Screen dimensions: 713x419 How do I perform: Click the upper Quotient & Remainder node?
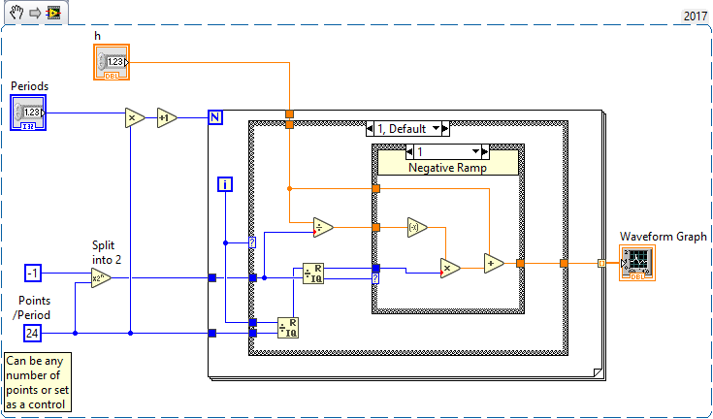313,274
